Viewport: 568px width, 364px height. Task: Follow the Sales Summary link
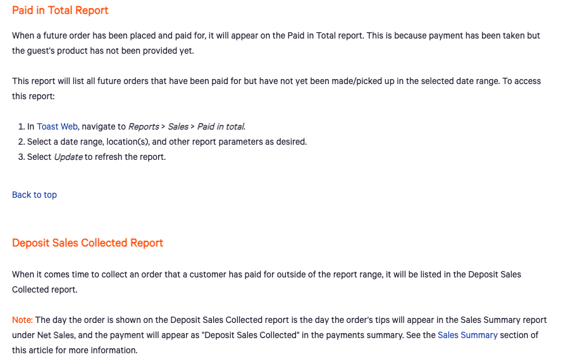[467, 335]
